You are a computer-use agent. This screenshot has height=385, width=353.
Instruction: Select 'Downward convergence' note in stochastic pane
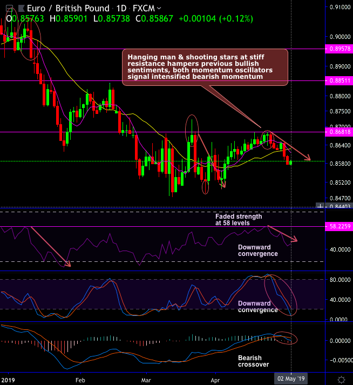pyautogui.click(x=258, y=307)
